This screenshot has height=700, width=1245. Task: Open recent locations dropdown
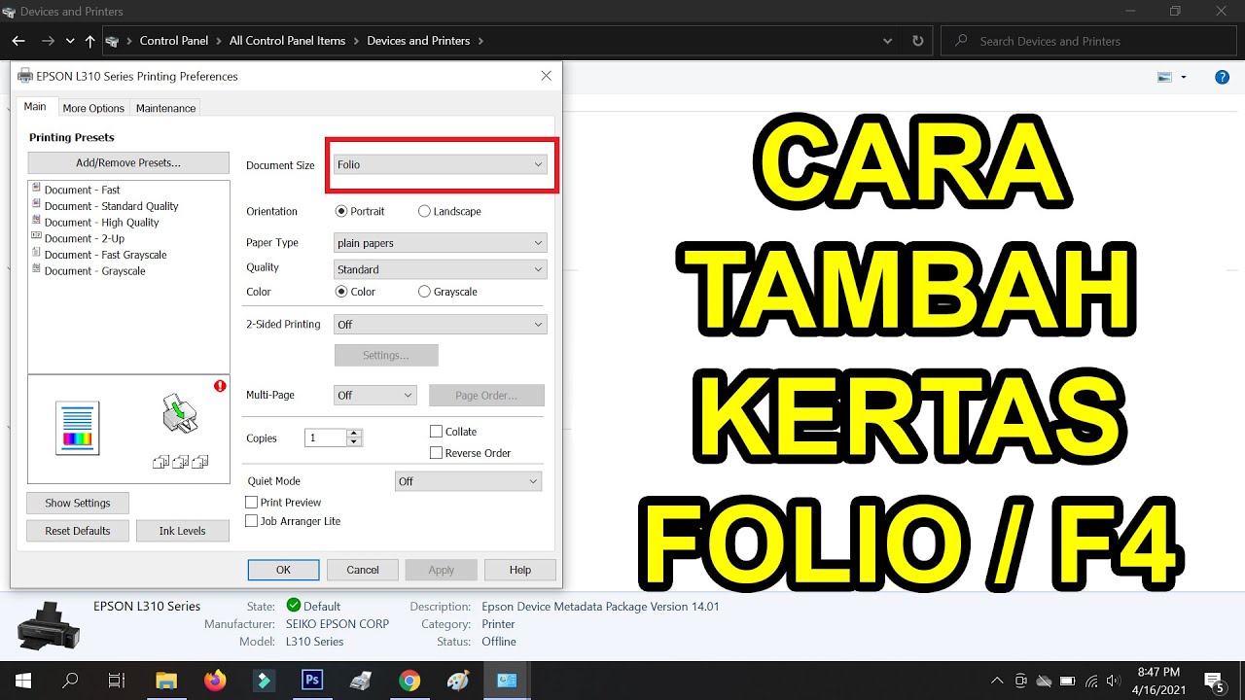[70, 41]
